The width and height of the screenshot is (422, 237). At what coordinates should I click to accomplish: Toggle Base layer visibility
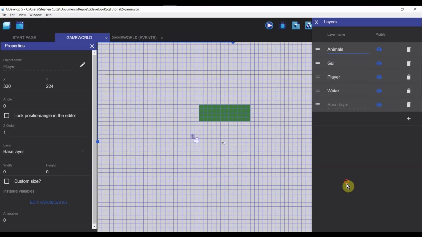click(x=379, y=105)
